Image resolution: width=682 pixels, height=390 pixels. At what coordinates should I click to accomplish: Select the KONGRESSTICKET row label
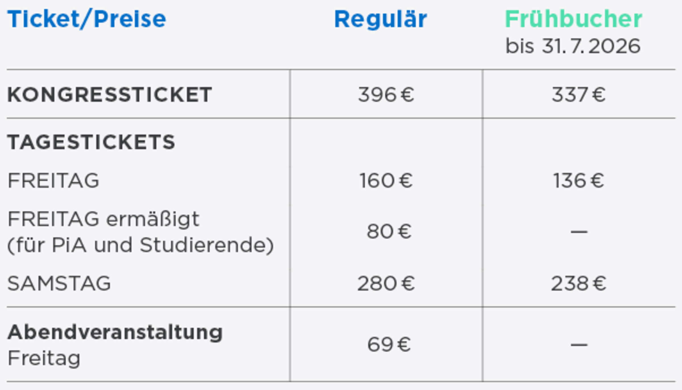(x=110, y=94)
